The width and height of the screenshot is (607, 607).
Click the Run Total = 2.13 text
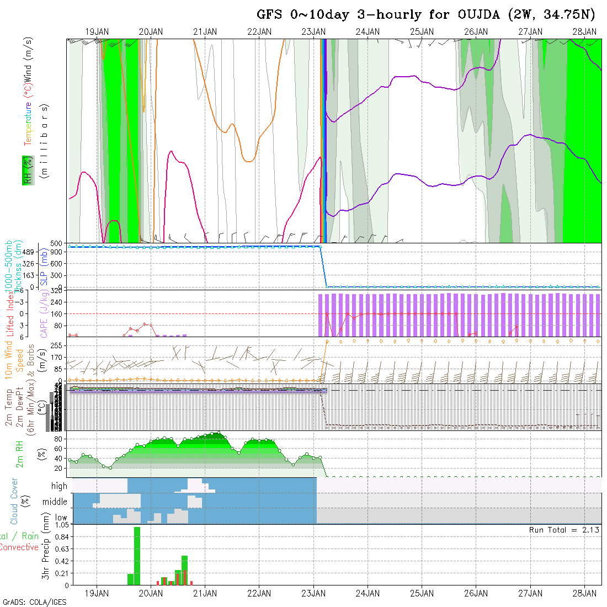tap(564, 530)
